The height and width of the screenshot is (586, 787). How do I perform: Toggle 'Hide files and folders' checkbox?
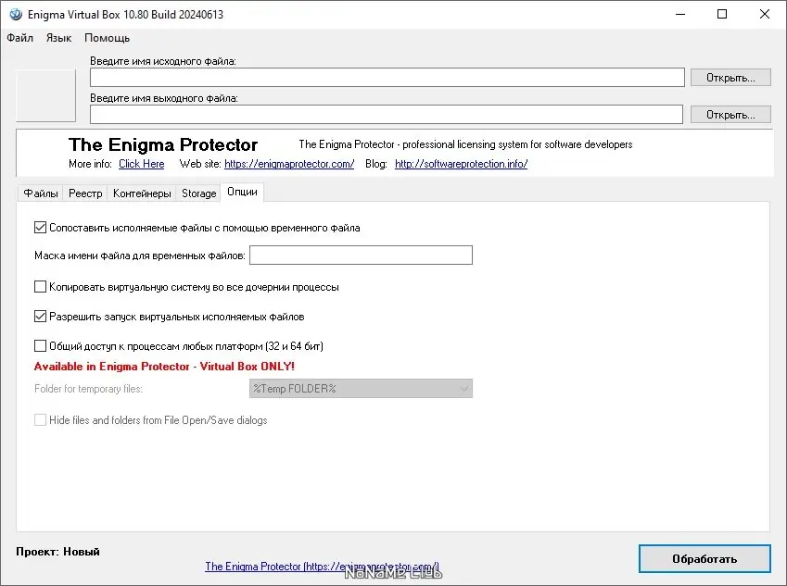[x=40, y=420]
